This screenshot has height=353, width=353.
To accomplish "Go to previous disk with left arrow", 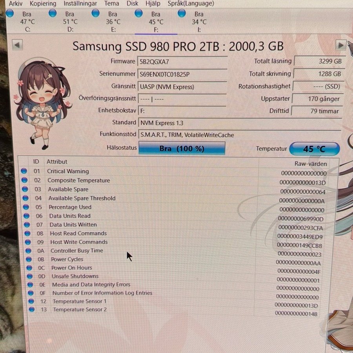I will (x=17, y=45).
